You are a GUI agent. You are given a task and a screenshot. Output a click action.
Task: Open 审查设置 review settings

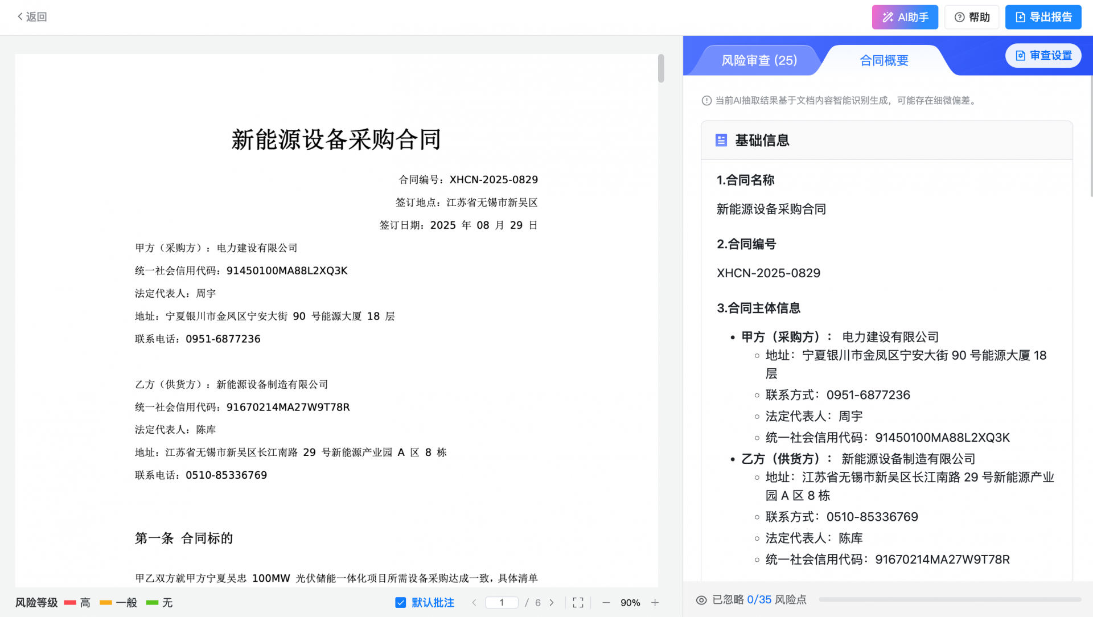click(1043, 56)
